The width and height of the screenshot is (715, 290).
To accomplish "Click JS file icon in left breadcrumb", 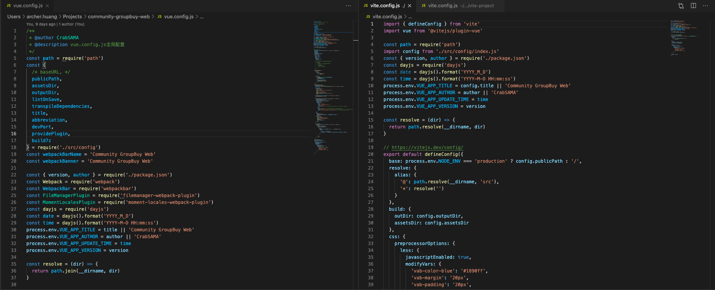I will tap(159, 17).
